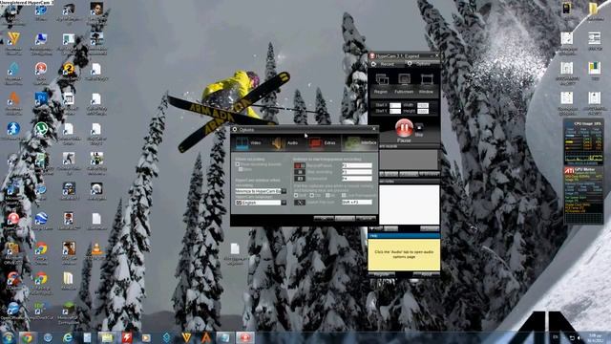Open the Audio tab in Options dialog
This screenshot has width=611, height=344.
[x=286, y=143]
